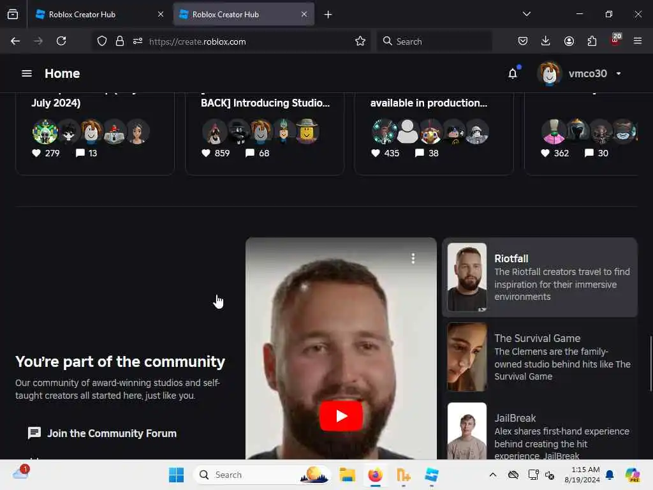This screenshot has height=490, width=653.
Task: Reload the current page
Action: [x=61, y=41]
